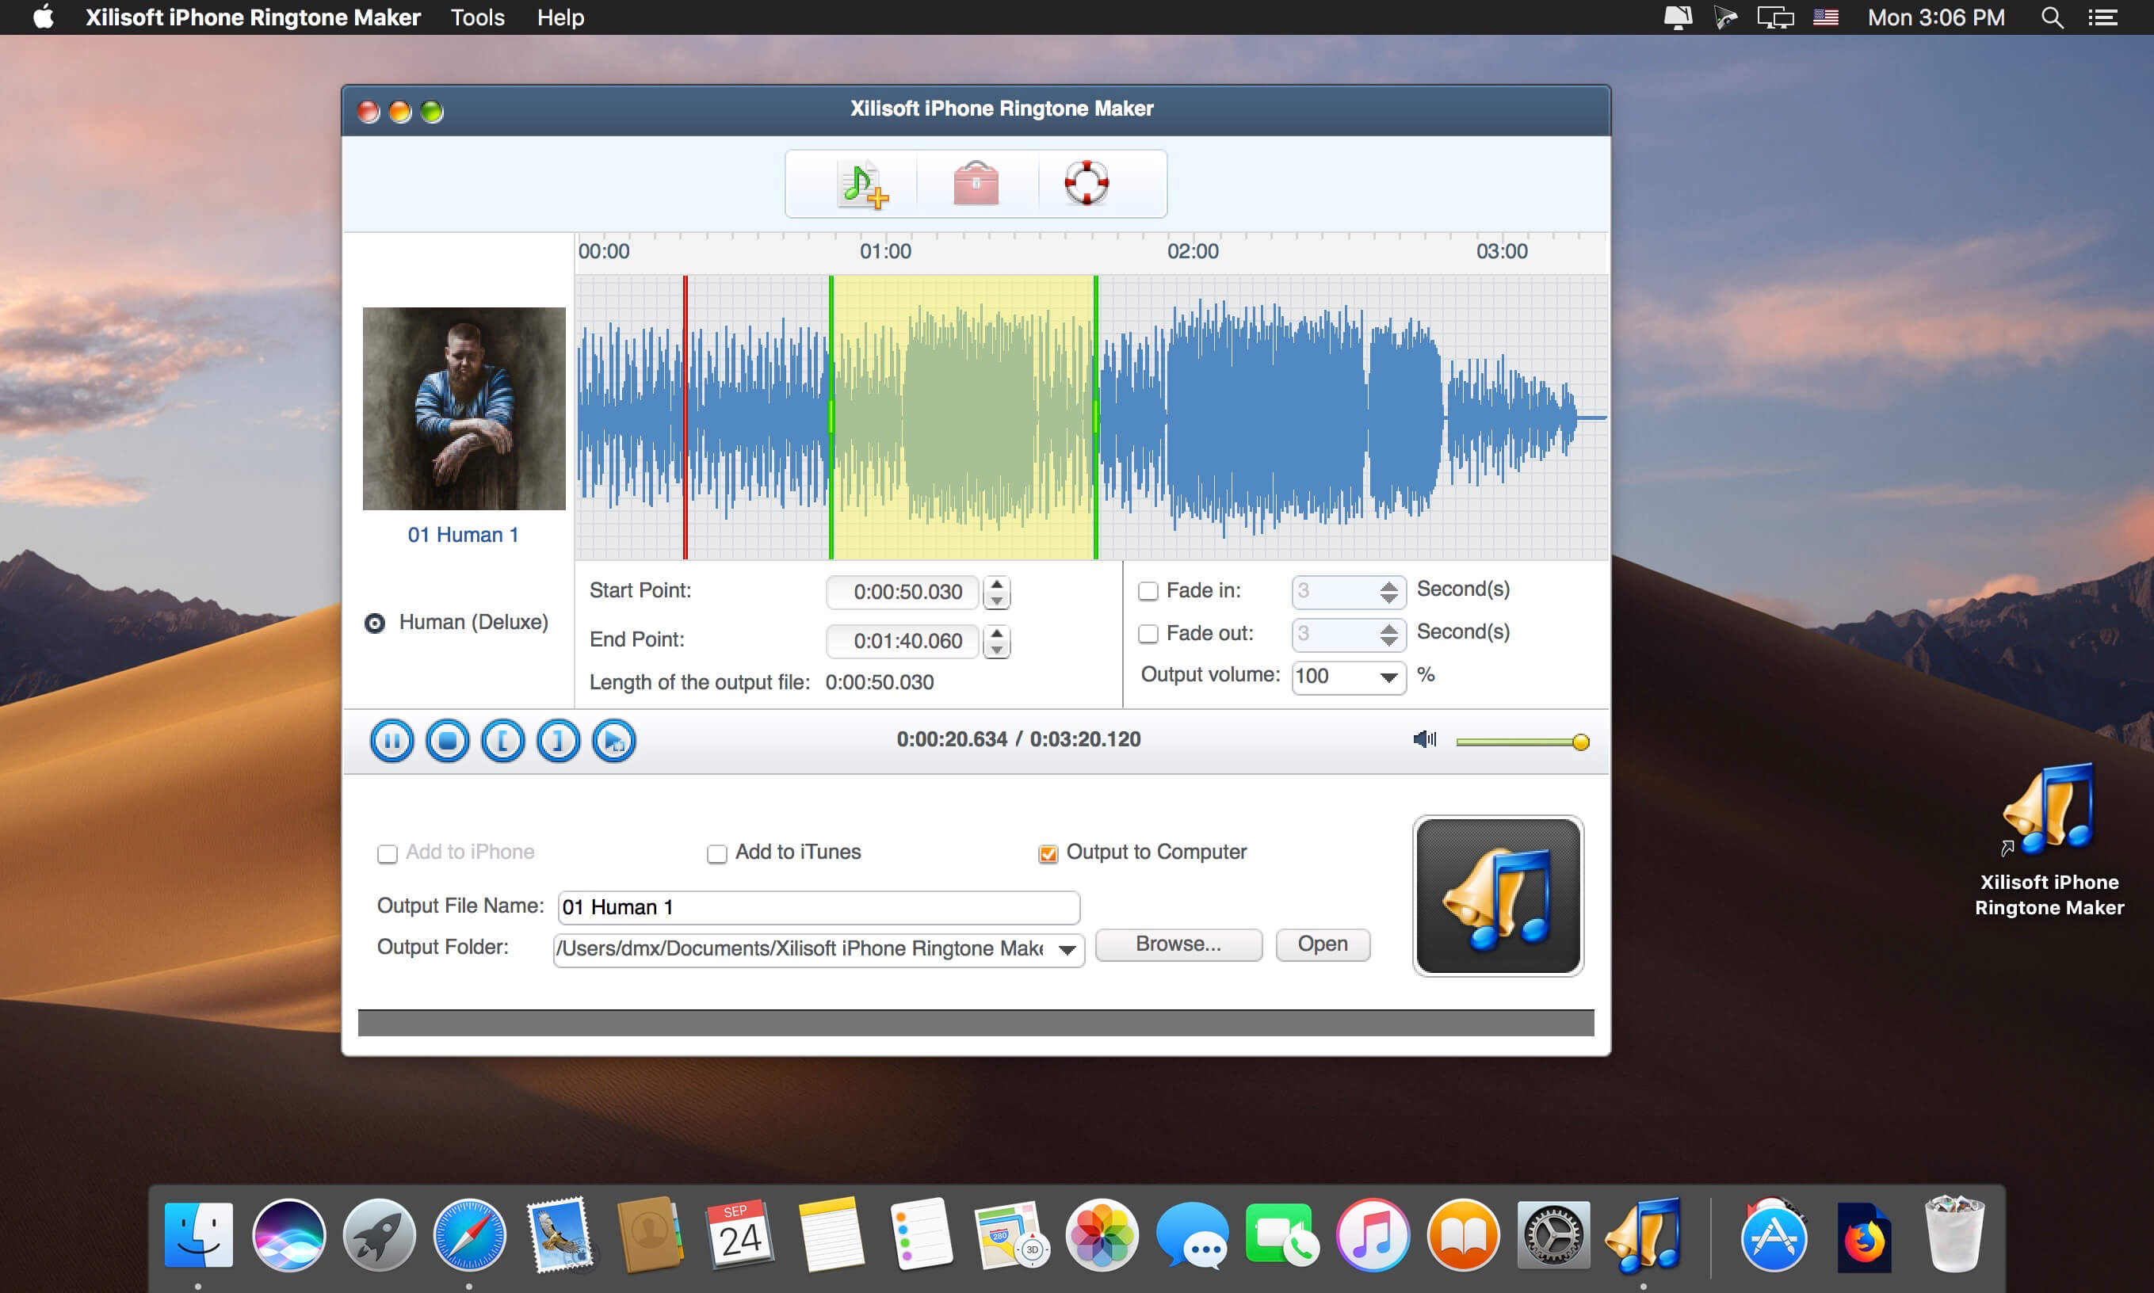
Task: Pause playback with the pause button
Action: click(x=391, y=742)
